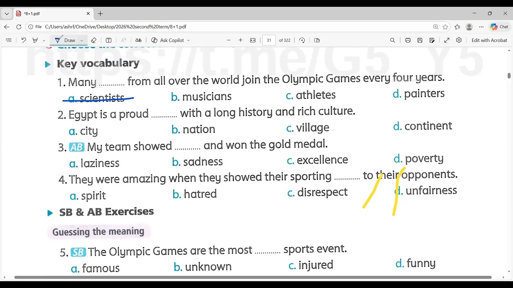Zoom out with the minus icon
This screenshot has height=288, width=513.
tap(229, 40)
